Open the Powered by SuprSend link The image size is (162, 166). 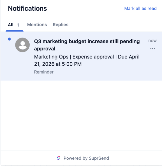tap(83, 158)
